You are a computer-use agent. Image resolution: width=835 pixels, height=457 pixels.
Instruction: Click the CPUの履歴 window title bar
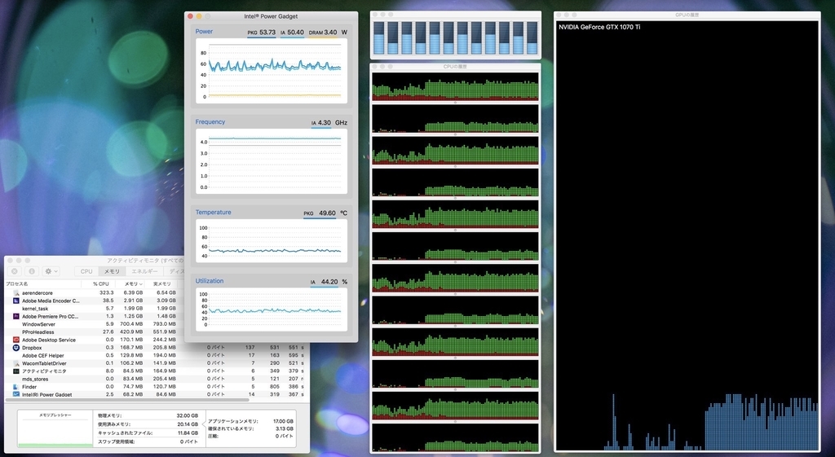(455, 67)
